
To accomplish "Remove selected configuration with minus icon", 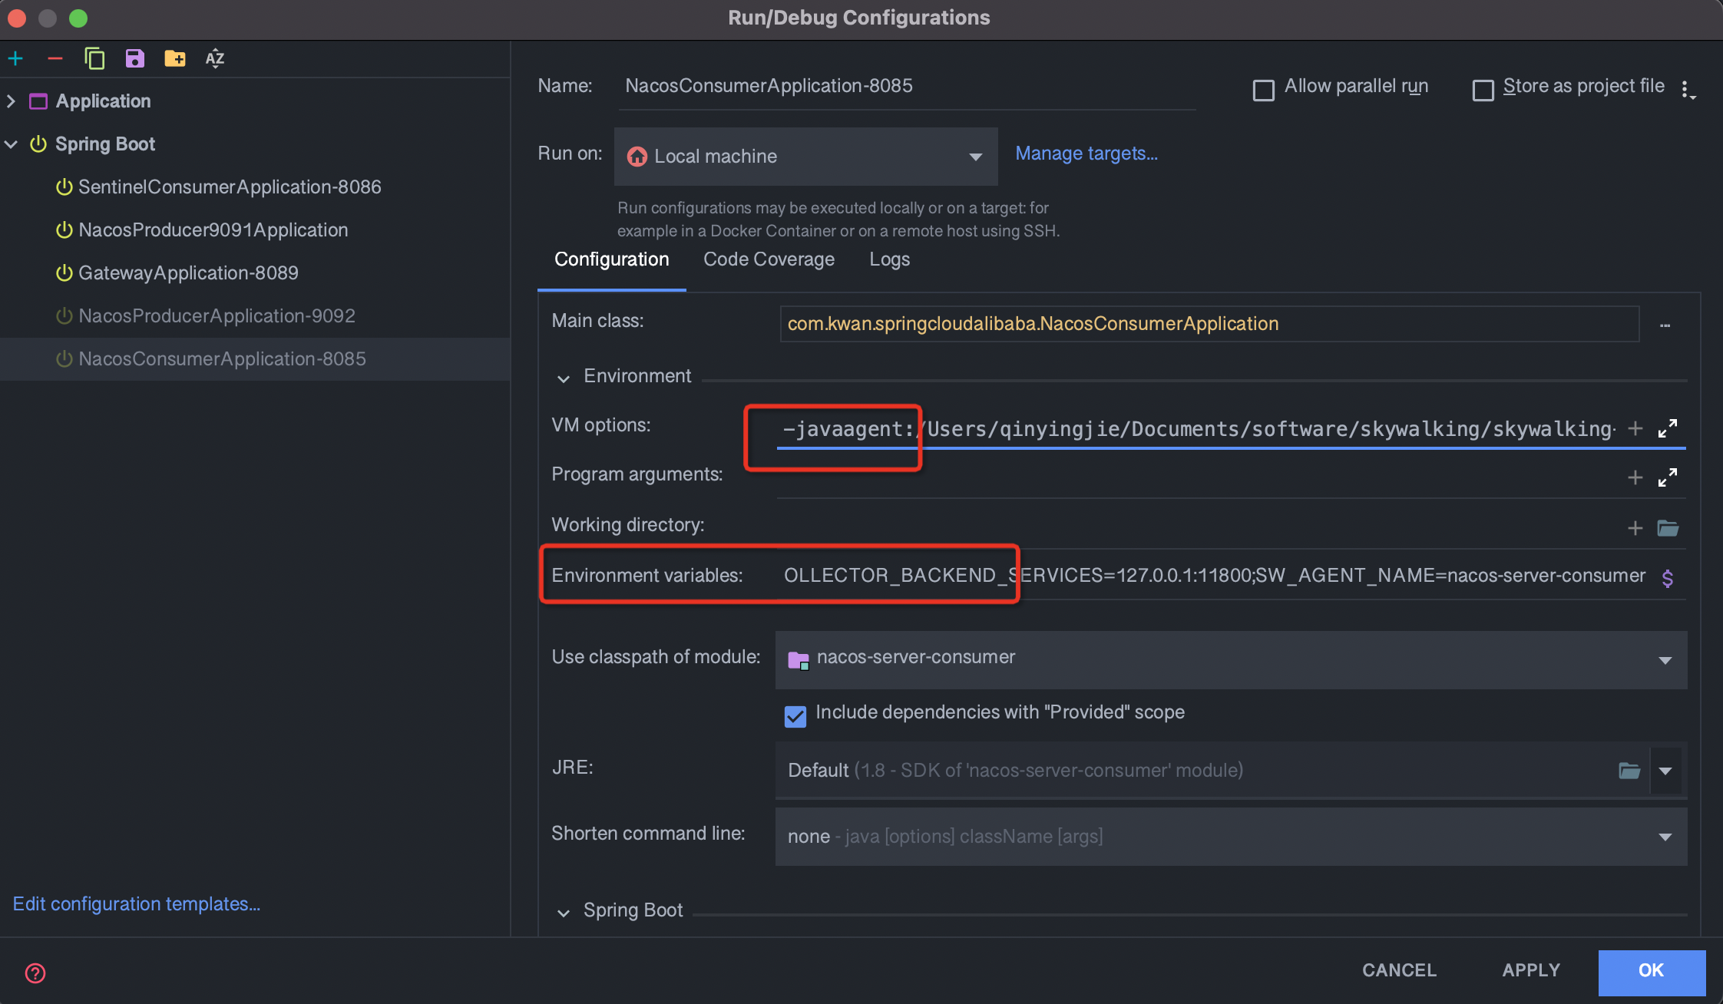I will (x=55, y=58).
